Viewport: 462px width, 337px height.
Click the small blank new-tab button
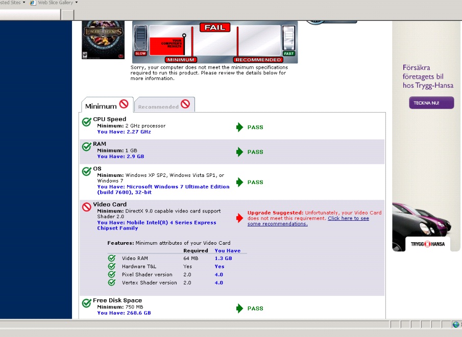coord(67,14)
